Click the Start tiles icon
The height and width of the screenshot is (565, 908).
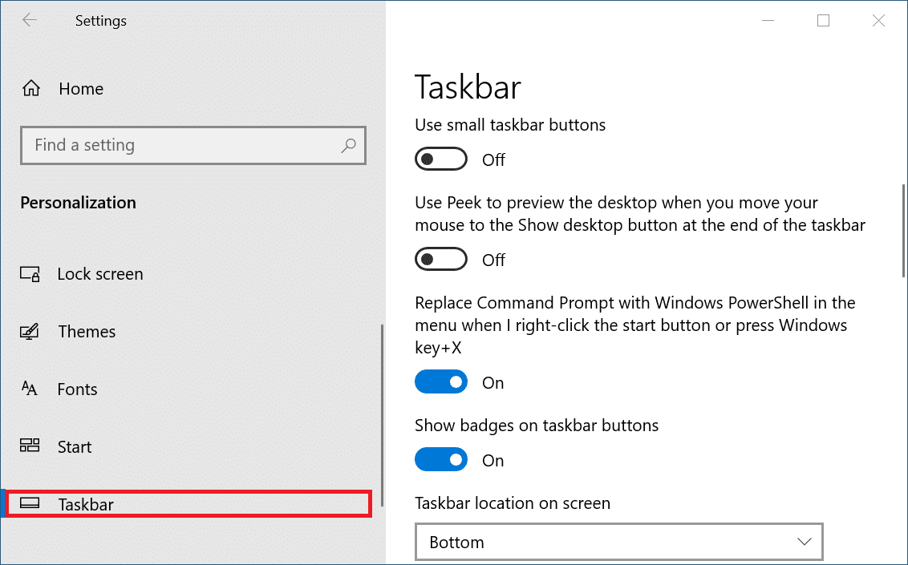pyautogui.click(x=30, y=446)
